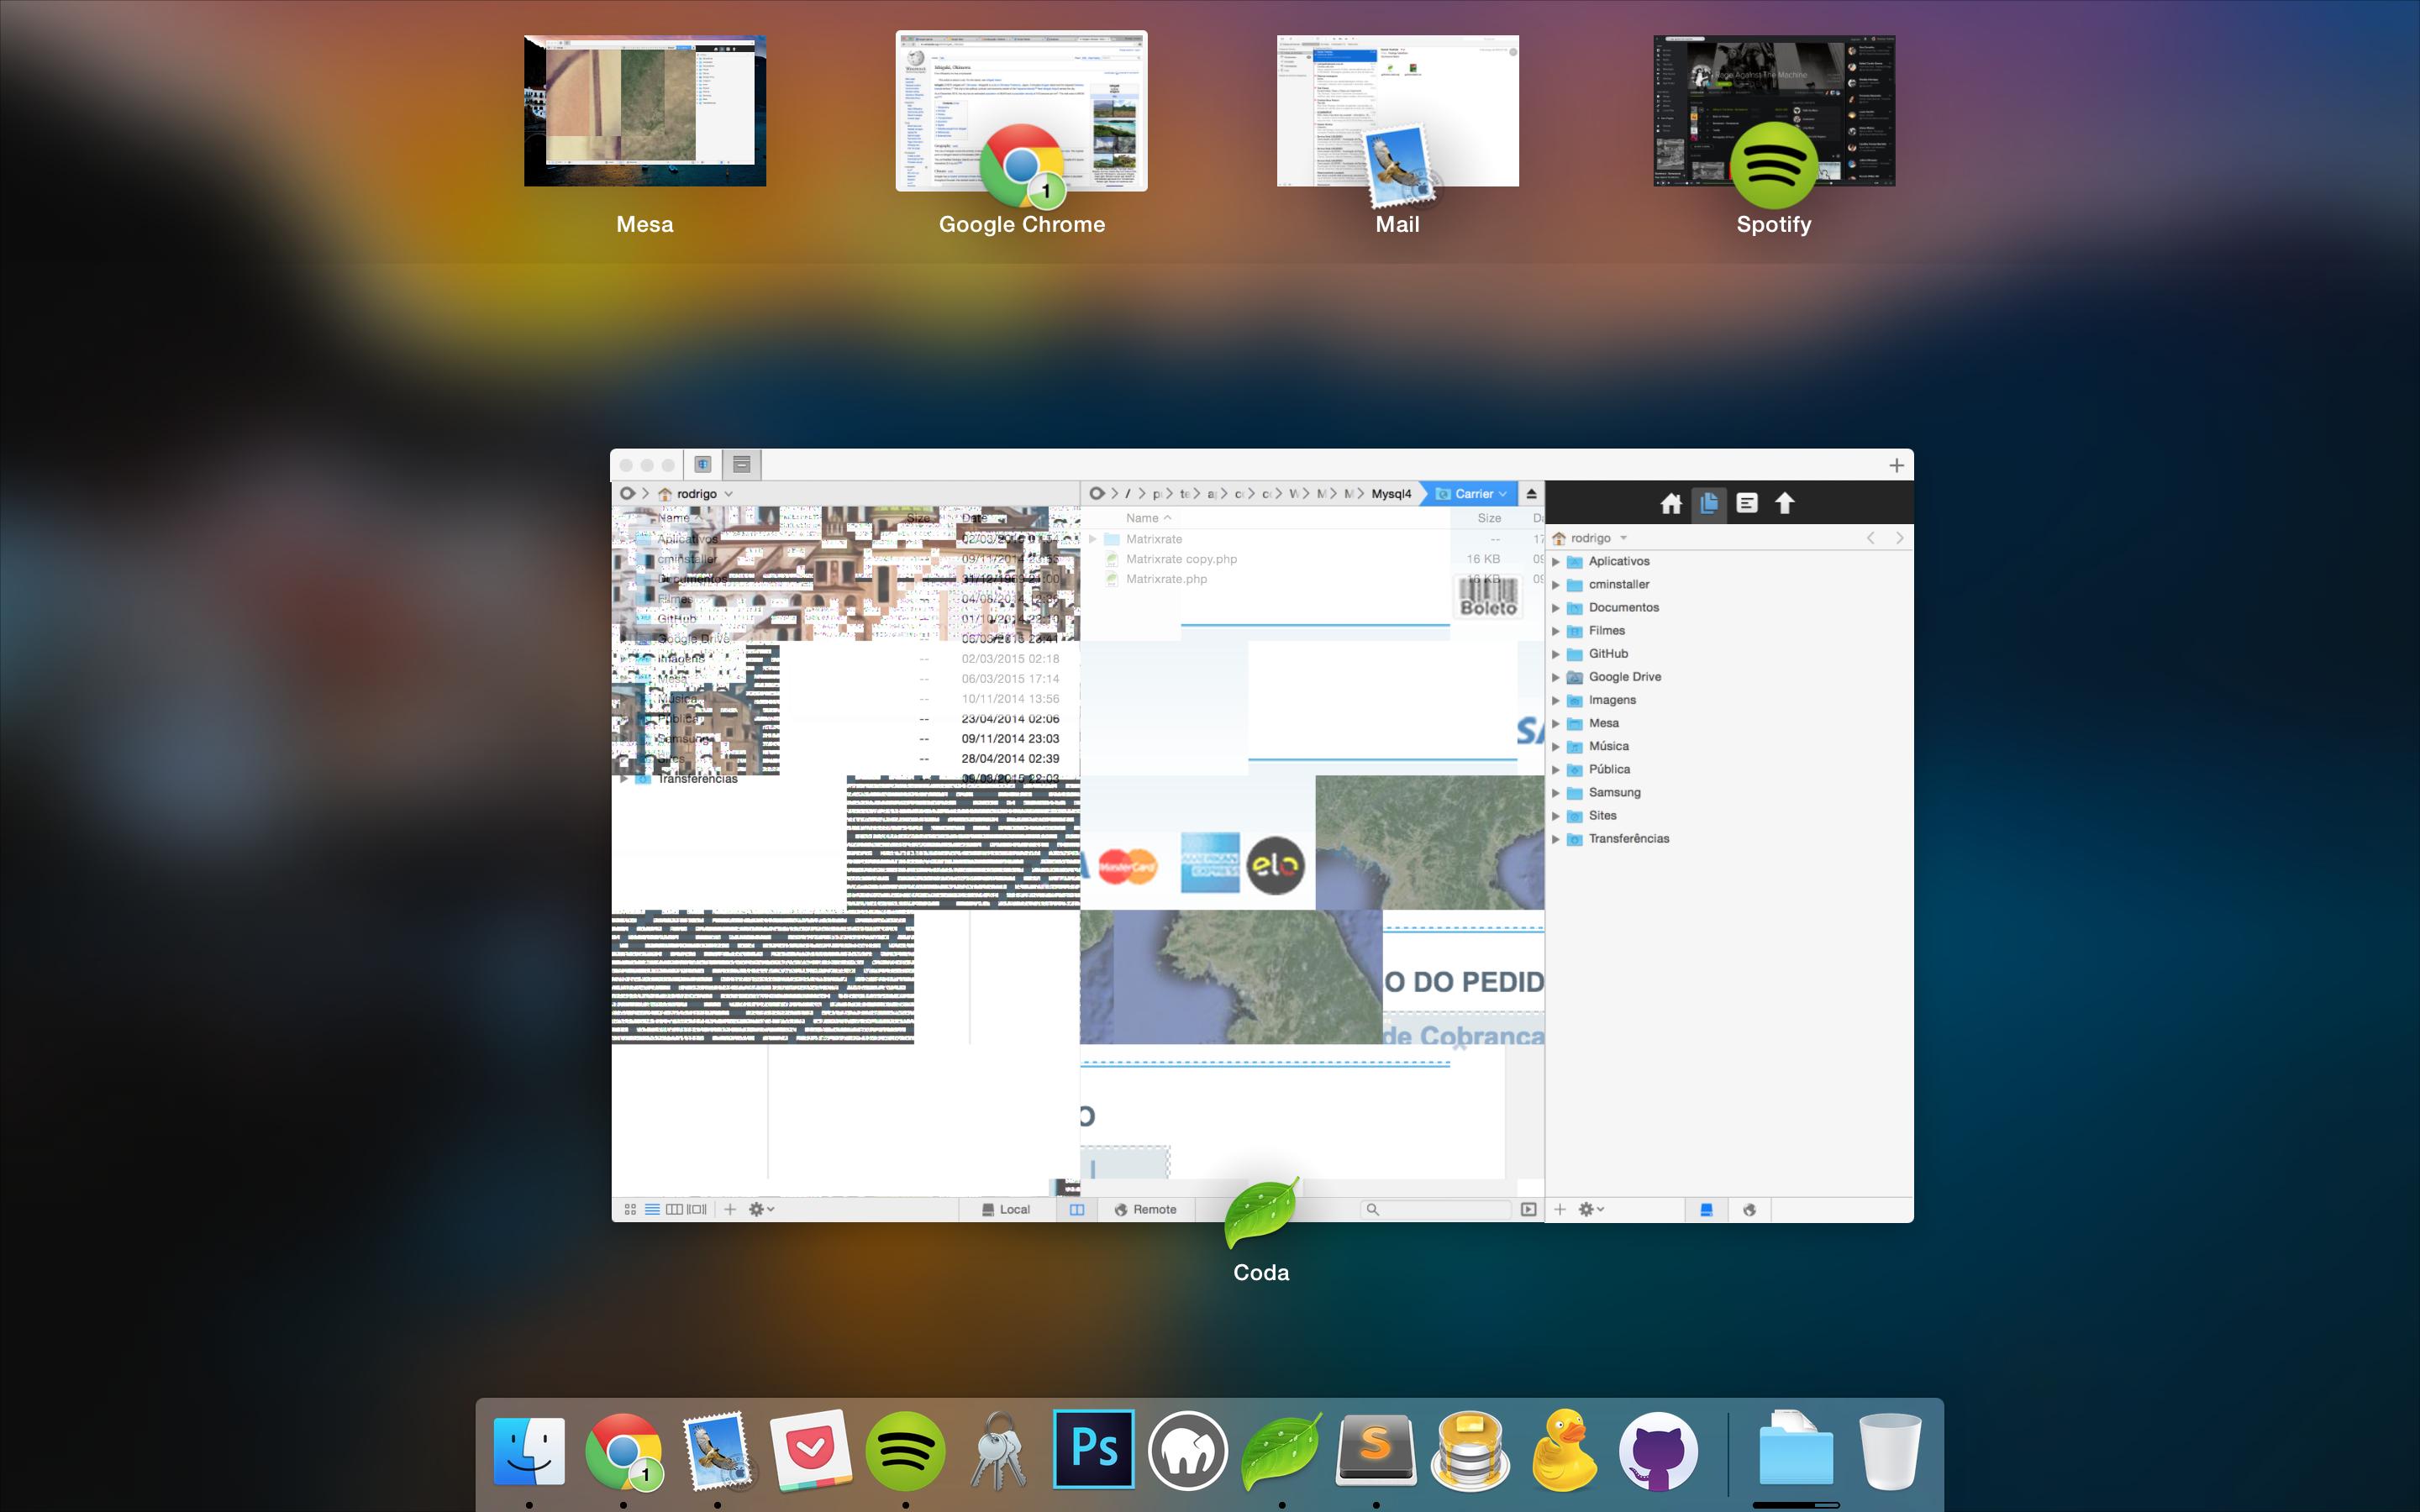Click the plus icon to add new tab
The height and width of the screenshot is (1512, 2420).
tap(1896, 465)
